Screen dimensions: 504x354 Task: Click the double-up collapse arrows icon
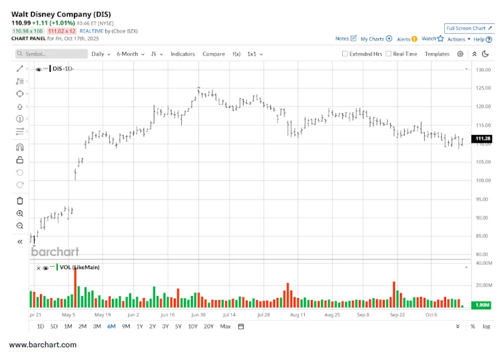pos(475,54)
